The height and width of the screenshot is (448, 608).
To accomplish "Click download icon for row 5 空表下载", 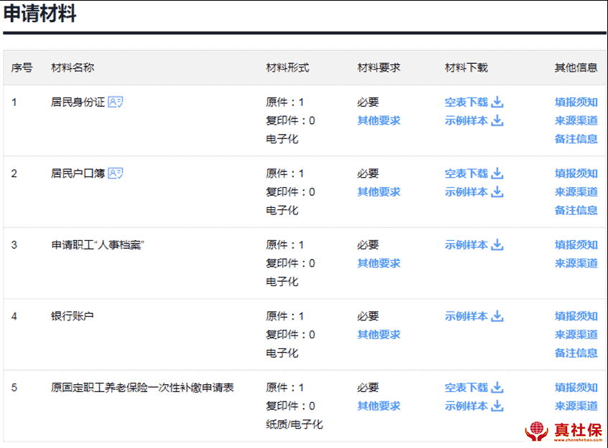I will tap(497, 387).
